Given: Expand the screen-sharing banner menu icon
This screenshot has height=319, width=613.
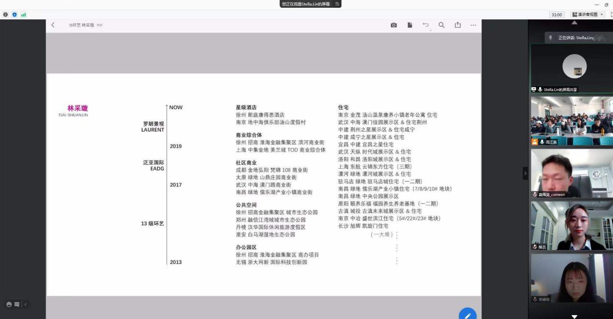Looking at the screenshot, I should point(337,4).
